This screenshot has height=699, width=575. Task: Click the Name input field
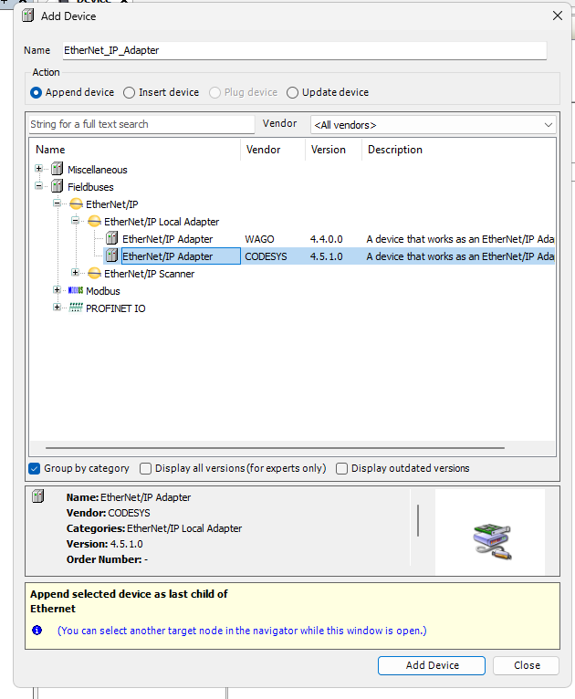tap(305, 50)
